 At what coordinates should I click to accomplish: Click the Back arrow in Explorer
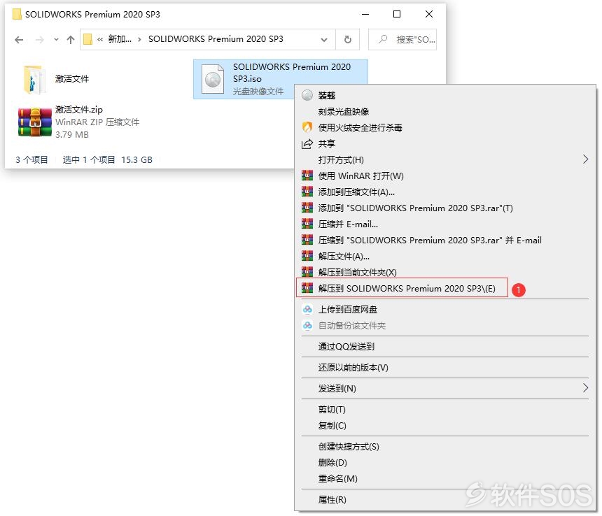pos(19,39)
